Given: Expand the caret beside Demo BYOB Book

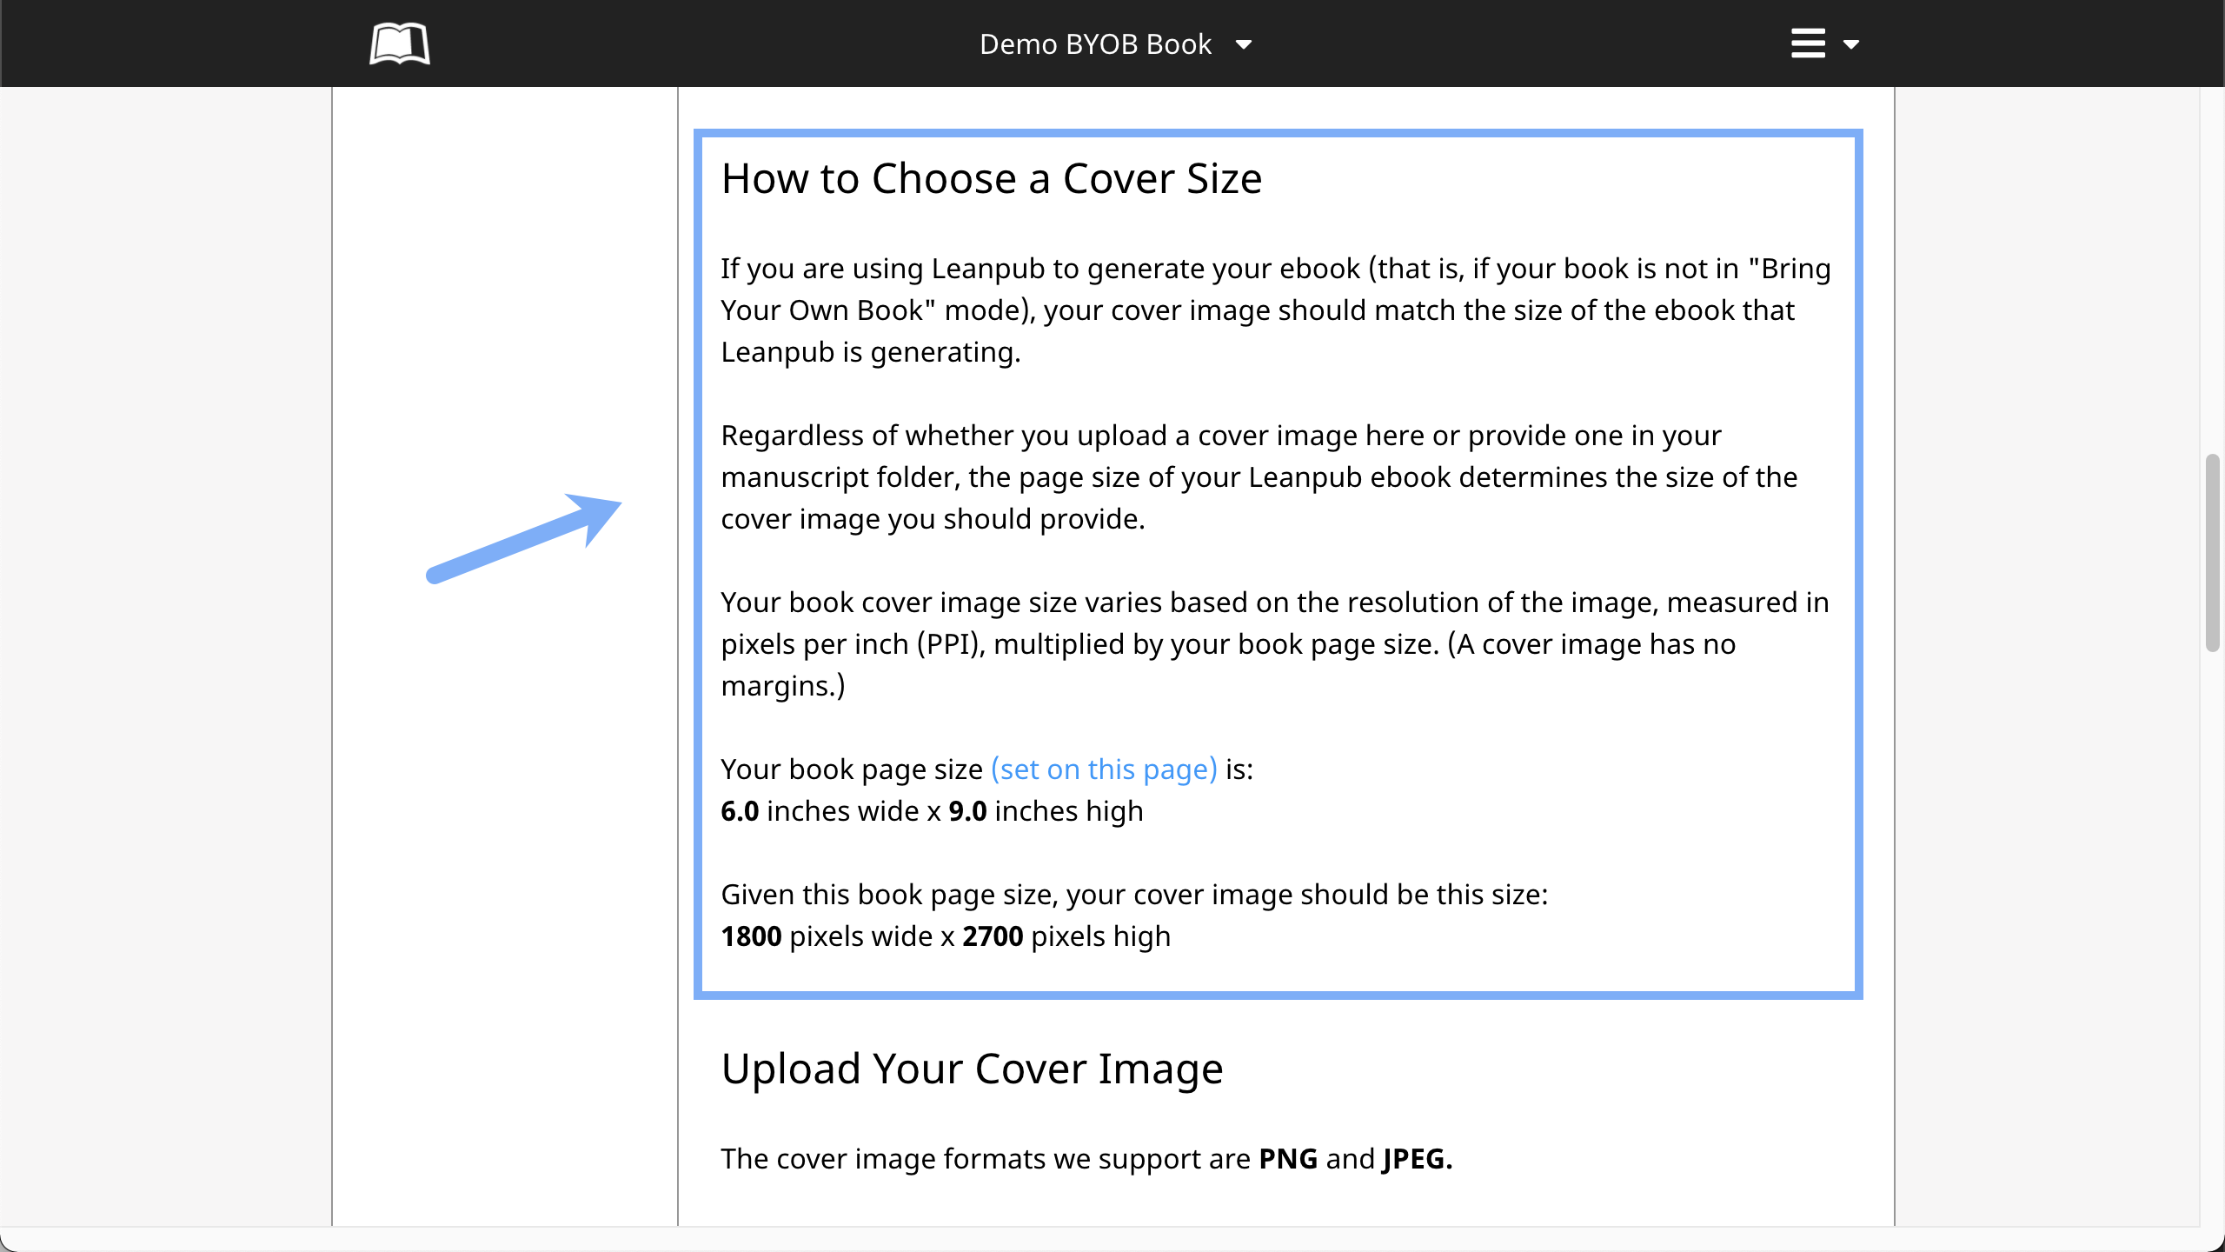Looking at the screenshot, I should coord(1244,44).
